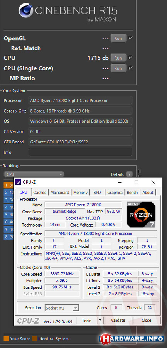This screenshot has width=167, height=348.
Task: Click the Bus Speed 99.76 MHz value
Action: tap(62, 287)
